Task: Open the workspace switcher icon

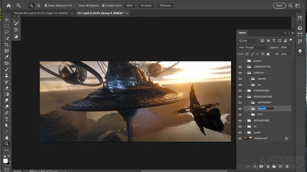Action: pos(297,6)
